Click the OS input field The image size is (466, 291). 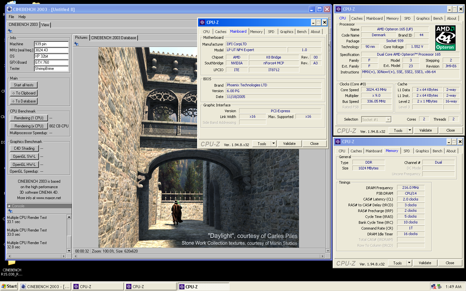pos(51,56)
